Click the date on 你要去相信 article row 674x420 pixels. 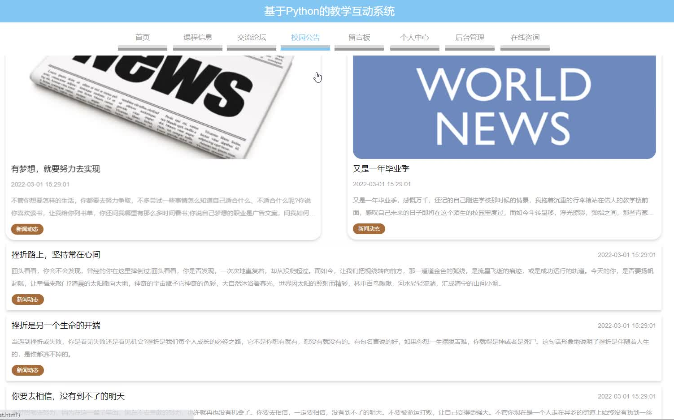tap(627, 396)
